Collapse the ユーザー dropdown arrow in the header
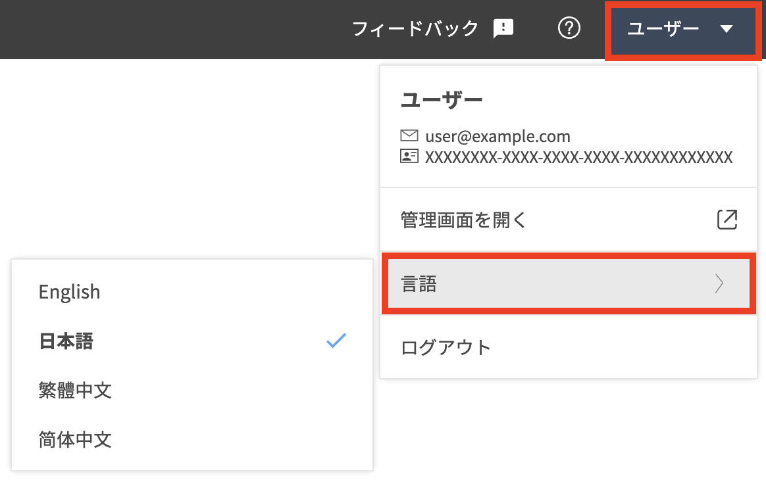This screenshot has width=766, height=480. pyautogui.click(x=727, y=29)
